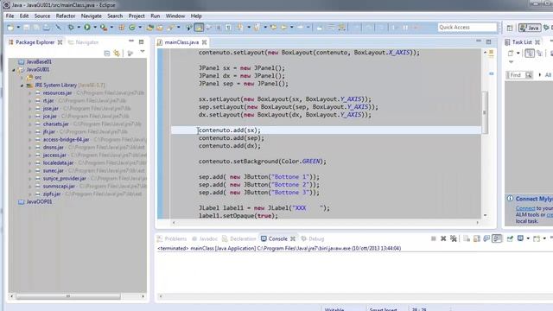Open the New Console View dropdown
553x311 pixels.
coord(544,238)
